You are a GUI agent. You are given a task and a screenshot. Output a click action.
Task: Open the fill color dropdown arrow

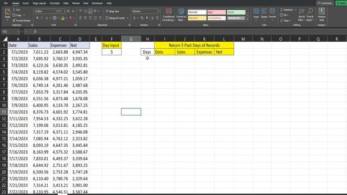tap(66, 18)
